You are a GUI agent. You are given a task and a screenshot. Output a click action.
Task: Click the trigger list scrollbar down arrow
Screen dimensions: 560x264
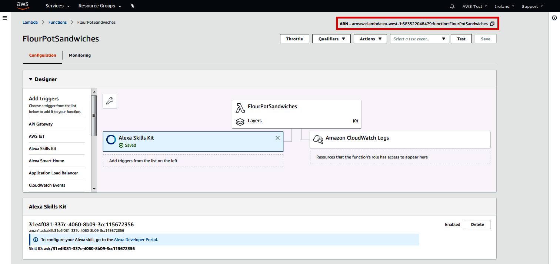pyautogui.click(x=94, y=188)
